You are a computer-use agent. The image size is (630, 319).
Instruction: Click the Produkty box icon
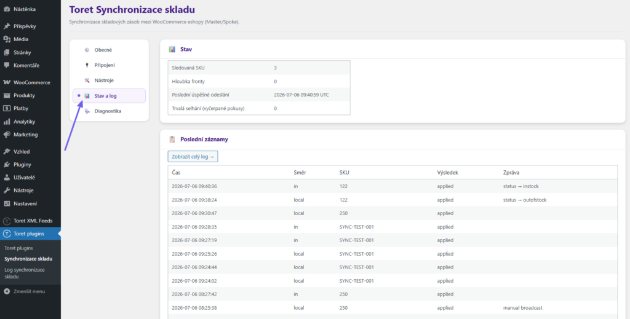6,95
